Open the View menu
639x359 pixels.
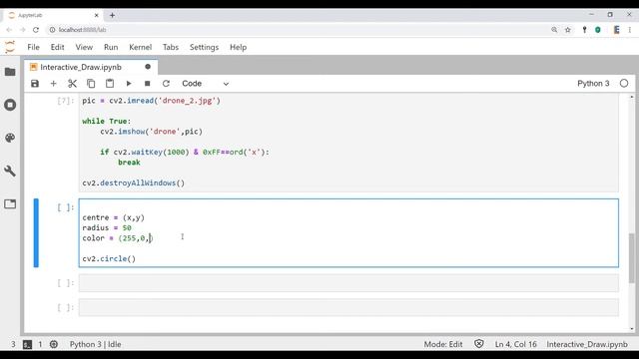click(84, 47)
